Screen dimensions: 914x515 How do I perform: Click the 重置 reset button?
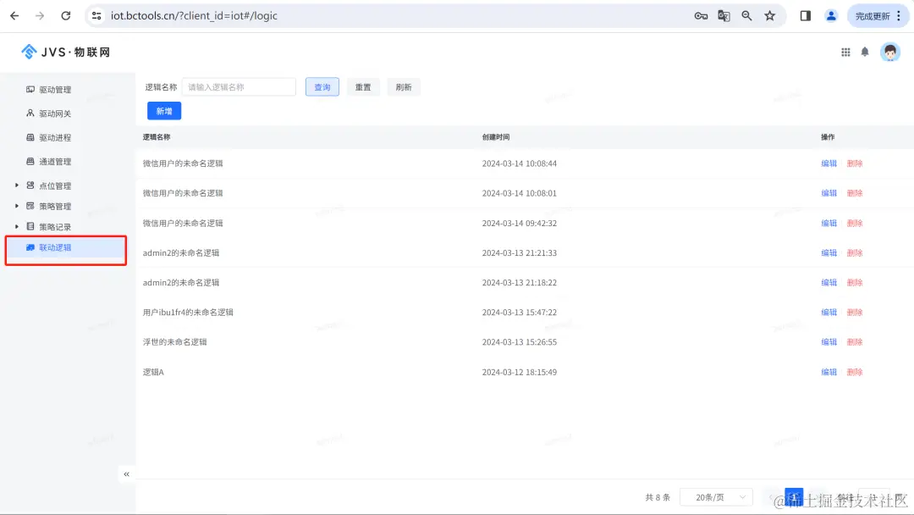(x=363, y=87)
